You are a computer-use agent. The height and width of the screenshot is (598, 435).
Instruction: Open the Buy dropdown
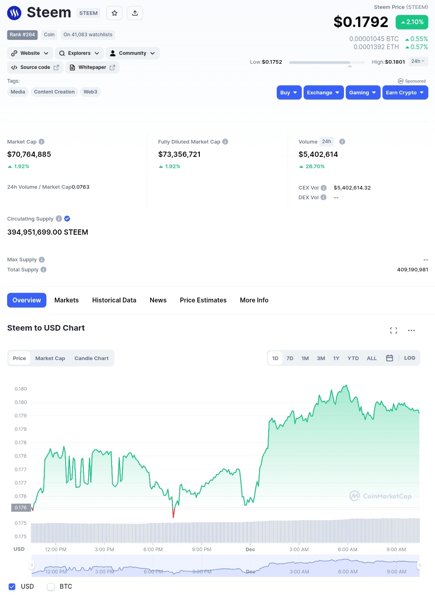coord(289,92)
